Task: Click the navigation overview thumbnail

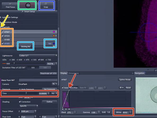Action: 146,95
